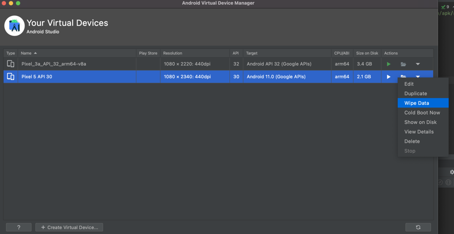Choose Duplicate from the context menu
This screenshot has height=234, width=454.
click(x=423, y=93)
